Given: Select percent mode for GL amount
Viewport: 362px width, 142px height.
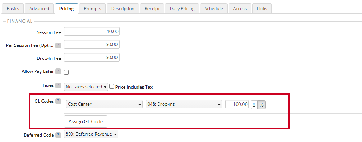Looking at the screenshot, I should click(x=261, y=105).
